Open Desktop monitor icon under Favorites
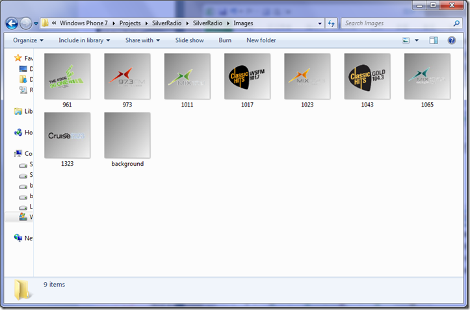This screenshot has height=310, width=470. coord(23,69)
